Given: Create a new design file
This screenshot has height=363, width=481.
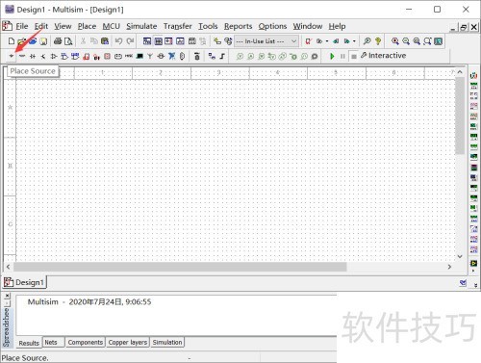Looking at the screenshot, I should (x=12, y=41).
